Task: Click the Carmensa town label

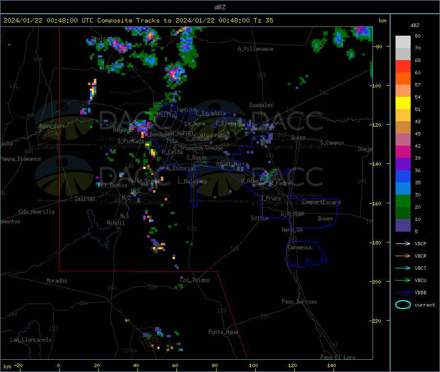Action: pyautogui.click(x=299, y=247)
